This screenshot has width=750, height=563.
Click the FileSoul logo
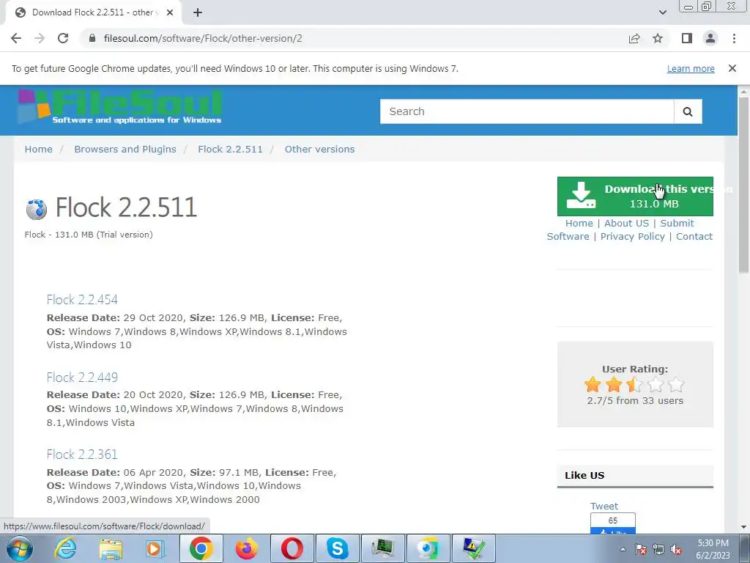coord(120,107)
